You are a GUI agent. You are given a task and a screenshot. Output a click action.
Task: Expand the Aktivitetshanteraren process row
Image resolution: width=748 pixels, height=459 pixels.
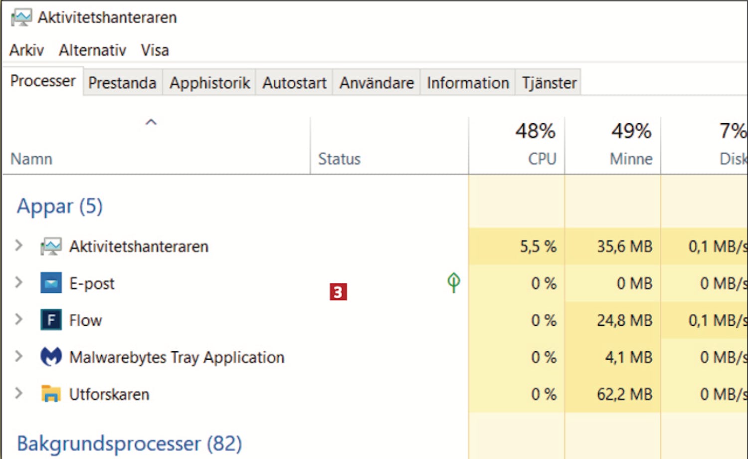(19, 245)
